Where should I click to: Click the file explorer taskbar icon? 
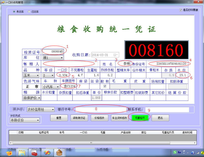coord(22,153)
